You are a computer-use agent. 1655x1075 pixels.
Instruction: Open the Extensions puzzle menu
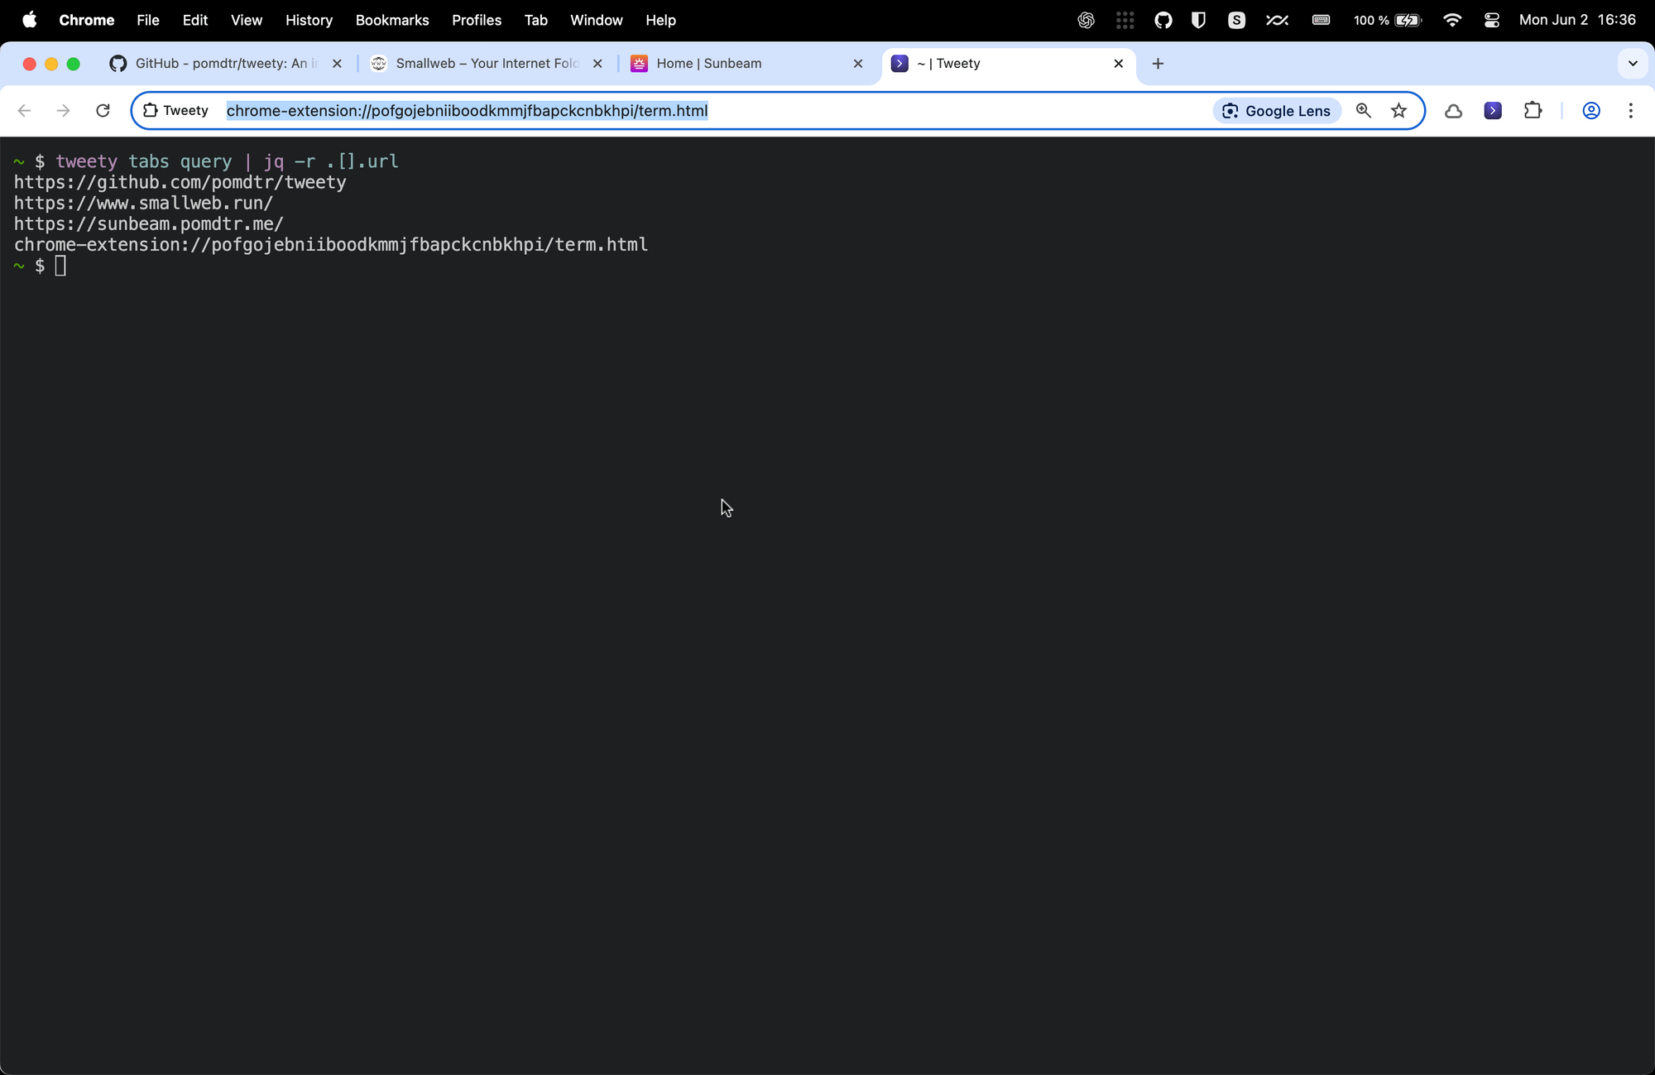click(x=1533, y=111)
